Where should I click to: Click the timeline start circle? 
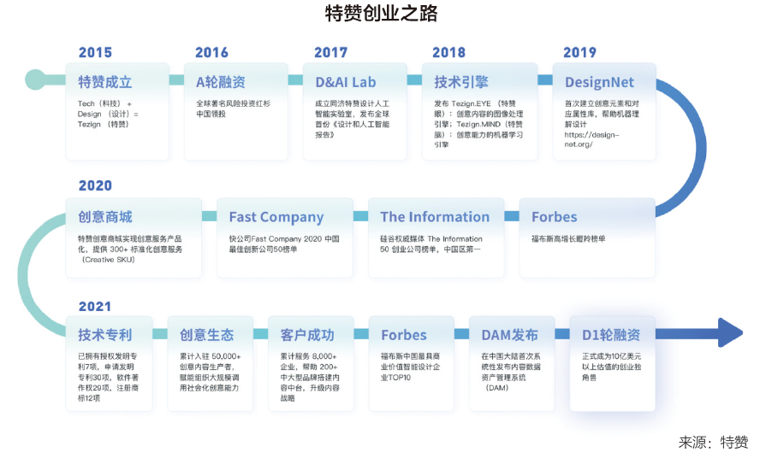coord(35,79)
